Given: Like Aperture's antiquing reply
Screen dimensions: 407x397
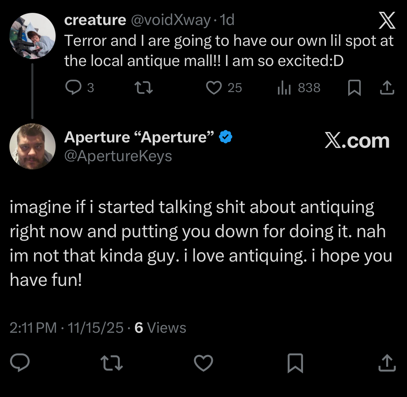Looking at the screenshot, I should point(203,363).
